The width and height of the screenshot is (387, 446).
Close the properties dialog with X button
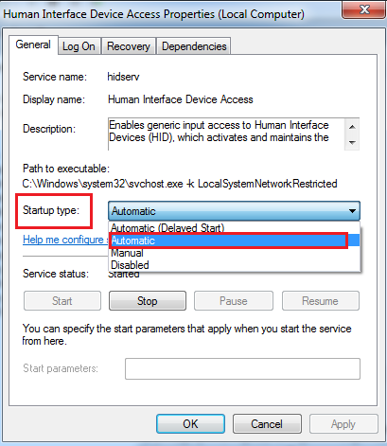click(x=364, y=10)
